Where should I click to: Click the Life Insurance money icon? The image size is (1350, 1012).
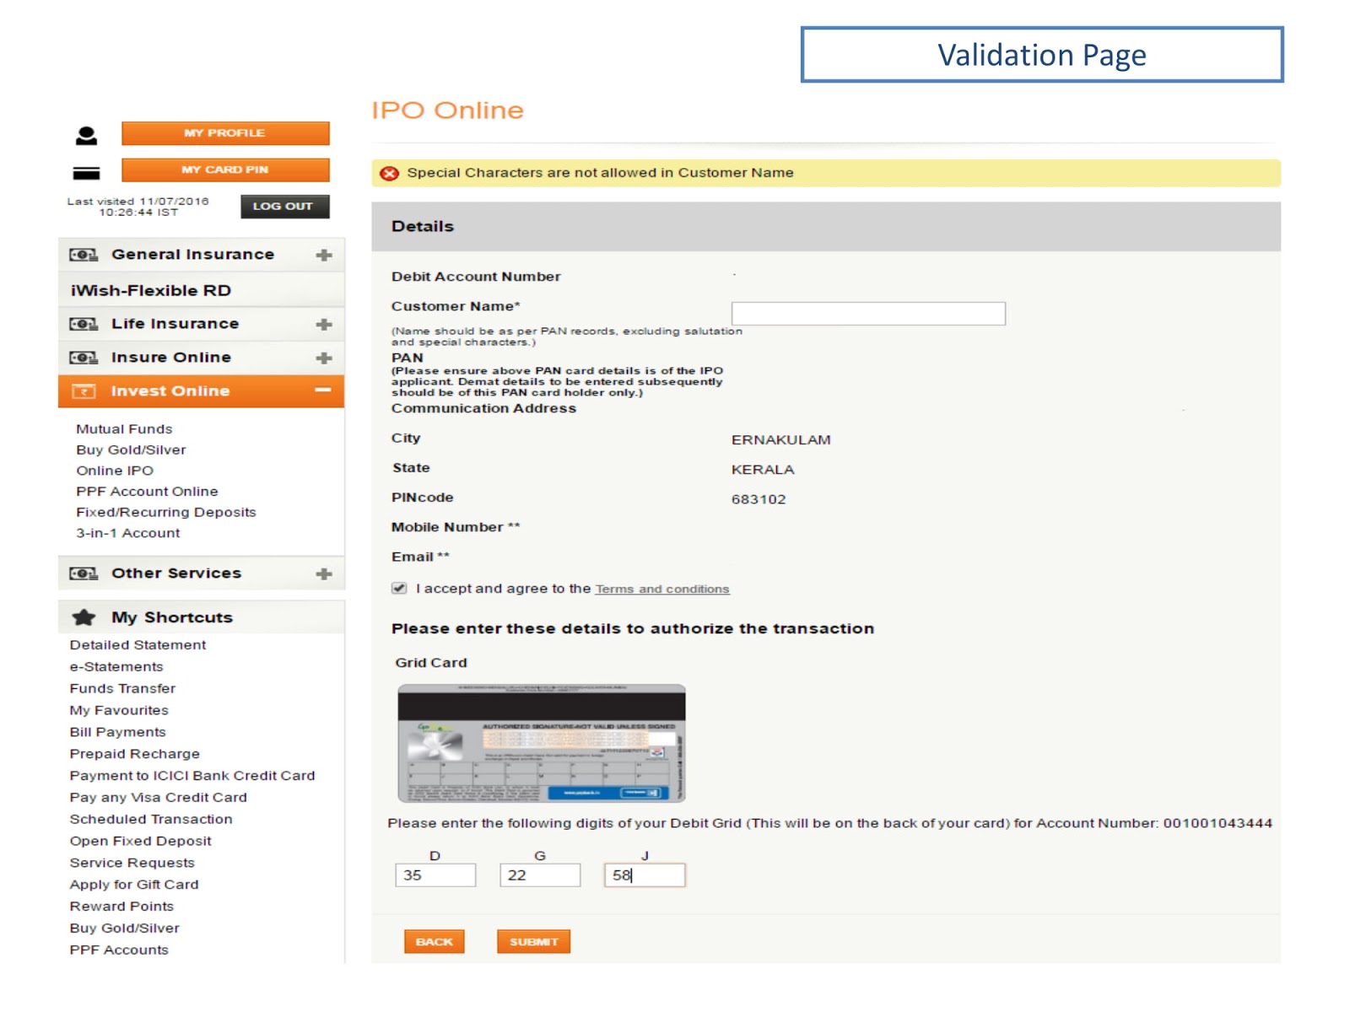[84, 324]
